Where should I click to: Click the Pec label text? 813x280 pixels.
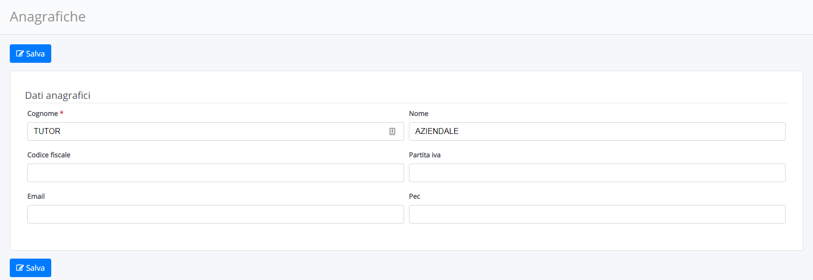[x=414, y=196]
